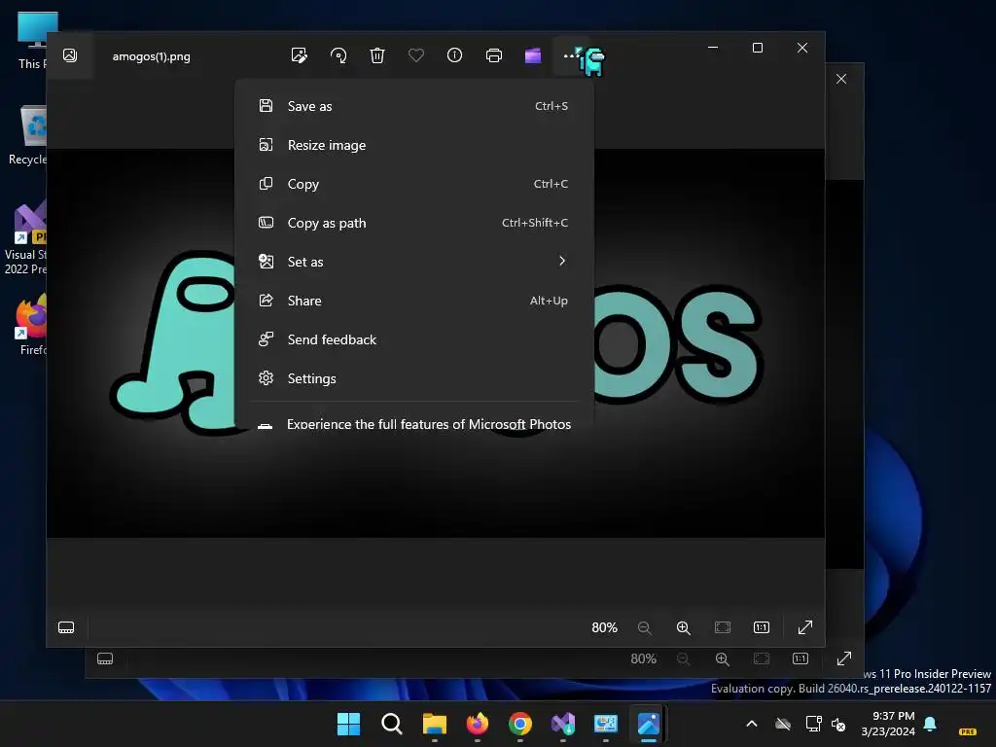
Task: Delete the image with the trash icon
Action: point(377,55)
